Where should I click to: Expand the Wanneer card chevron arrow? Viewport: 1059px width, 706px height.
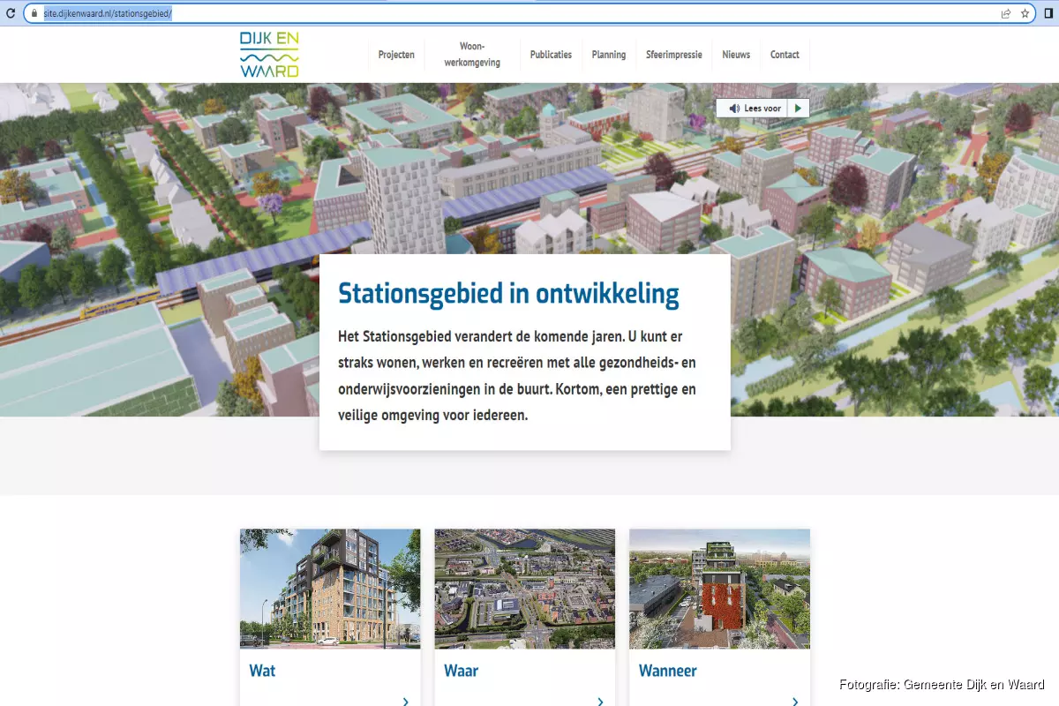795,701
